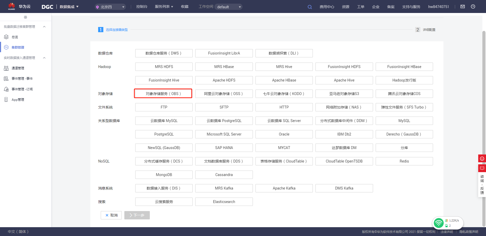
Task: Toggle the sidebar hamburger menu icon
Action: 25,17
